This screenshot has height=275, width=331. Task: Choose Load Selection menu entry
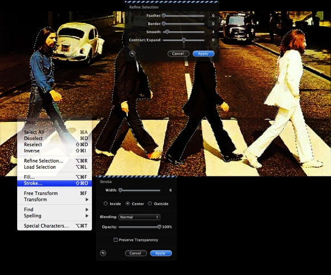coord(54,167)
